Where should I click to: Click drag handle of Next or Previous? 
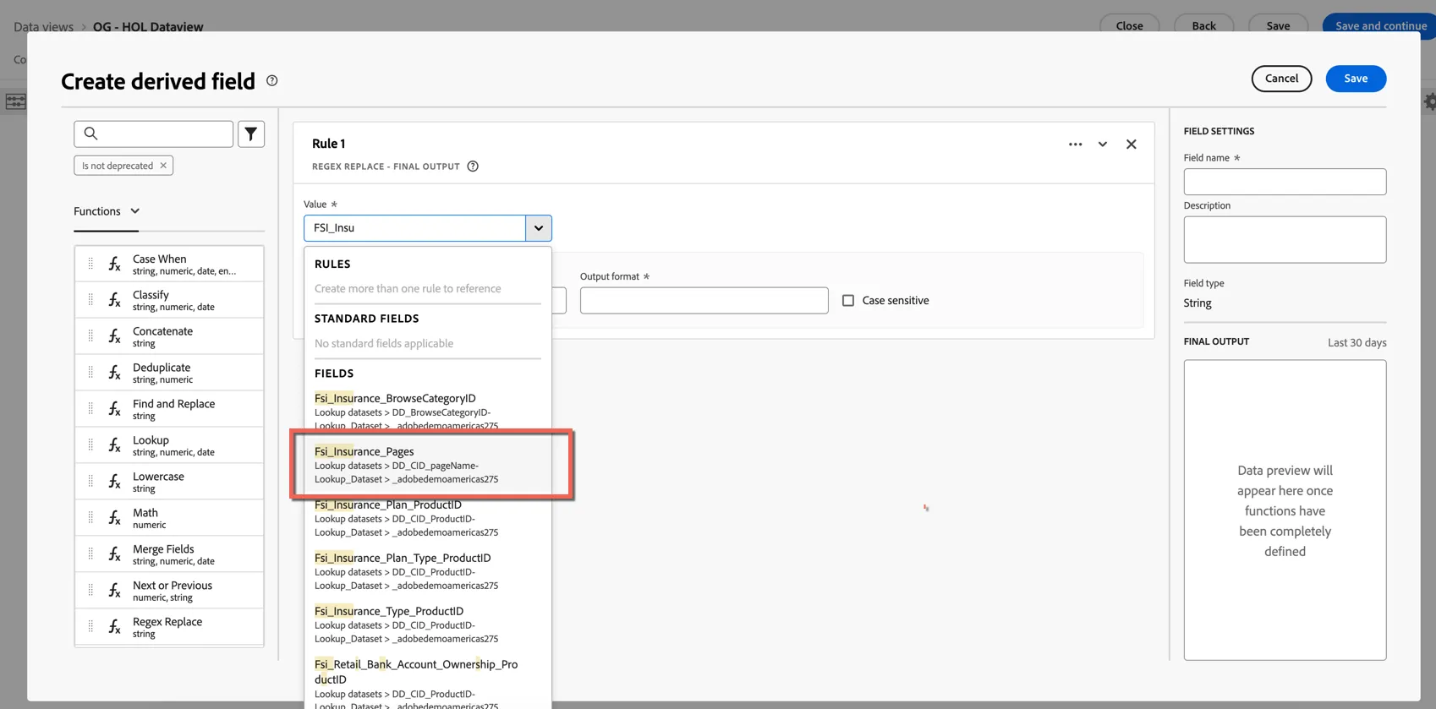(90, 591)
